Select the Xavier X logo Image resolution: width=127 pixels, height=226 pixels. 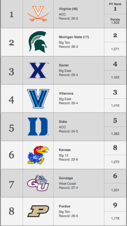click(x=38, y=70)
